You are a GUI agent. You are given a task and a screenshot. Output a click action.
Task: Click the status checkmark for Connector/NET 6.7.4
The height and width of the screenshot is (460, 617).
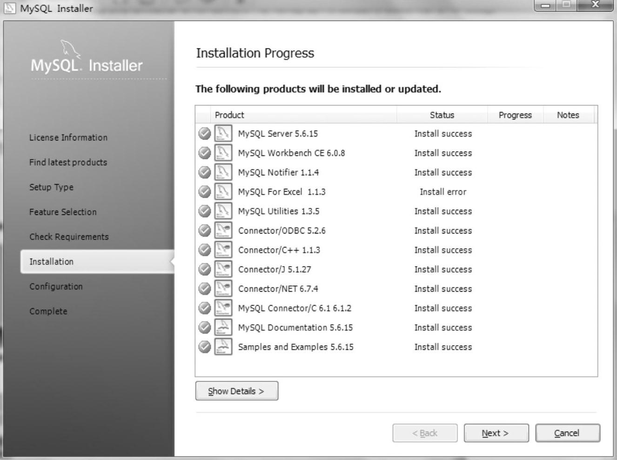(x=205, y=288)
